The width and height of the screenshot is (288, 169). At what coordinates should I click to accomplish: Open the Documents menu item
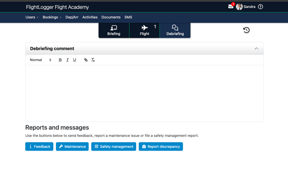pos(111,17)
